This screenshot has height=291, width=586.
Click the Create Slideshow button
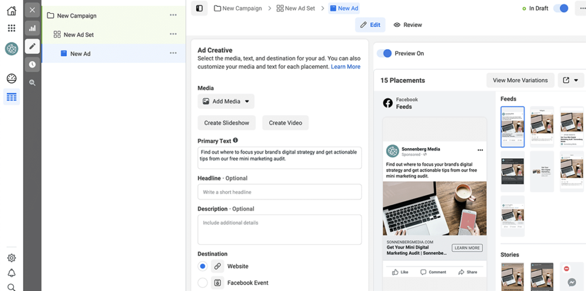(227, 123)
